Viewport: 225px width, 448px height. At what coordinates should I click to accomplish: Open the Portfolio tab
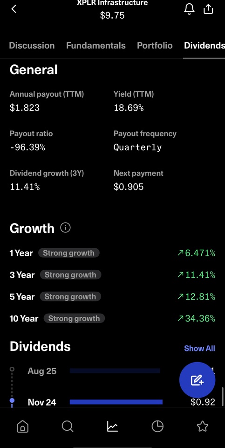click(155, 45)
